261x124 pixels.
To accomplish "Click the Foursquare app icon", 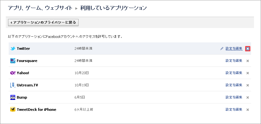I will pyautogui.click(x=13, y=61).
